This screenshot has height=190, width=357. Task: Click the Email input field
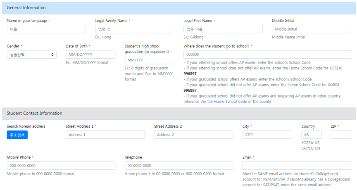[x=297, y=166]
